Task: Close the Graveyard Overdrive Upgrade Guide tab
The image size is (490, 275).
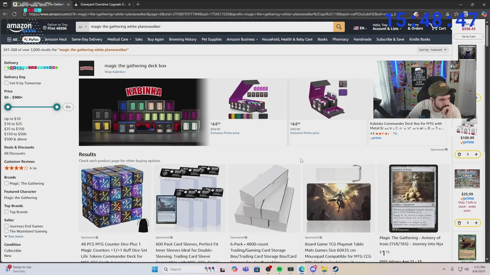Action: [x=129, y=5]
